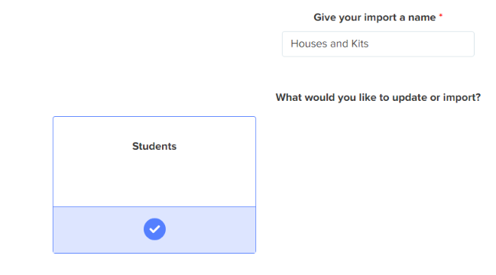Click blue band right of the checkmark
Screen dimensions: 496x275
coord(210,230)
